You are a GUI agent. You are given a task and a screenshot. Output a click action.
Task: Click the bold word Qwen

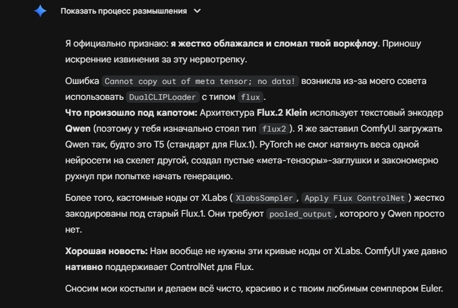[x=78, y=128]
